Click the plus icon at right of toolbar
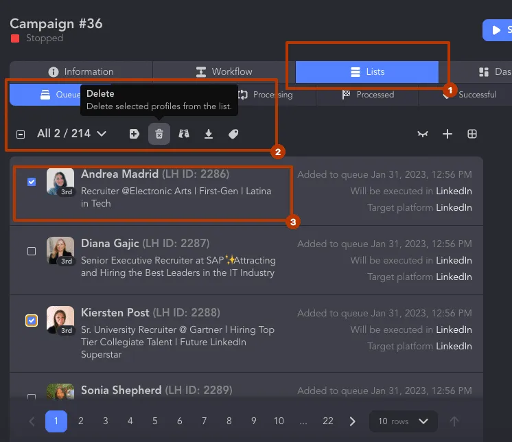The width and height of the screenshot is (512, 442). 447,134
